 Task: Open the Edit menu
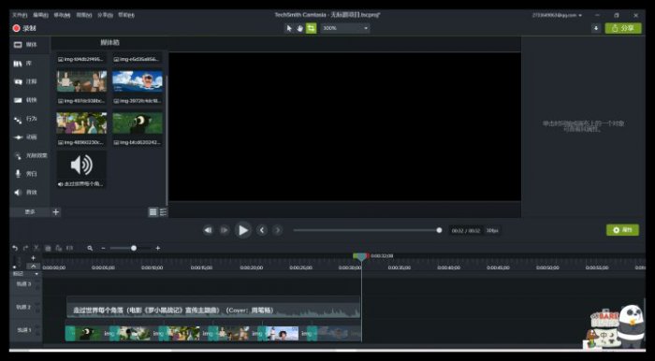click(x=40, y=15)
